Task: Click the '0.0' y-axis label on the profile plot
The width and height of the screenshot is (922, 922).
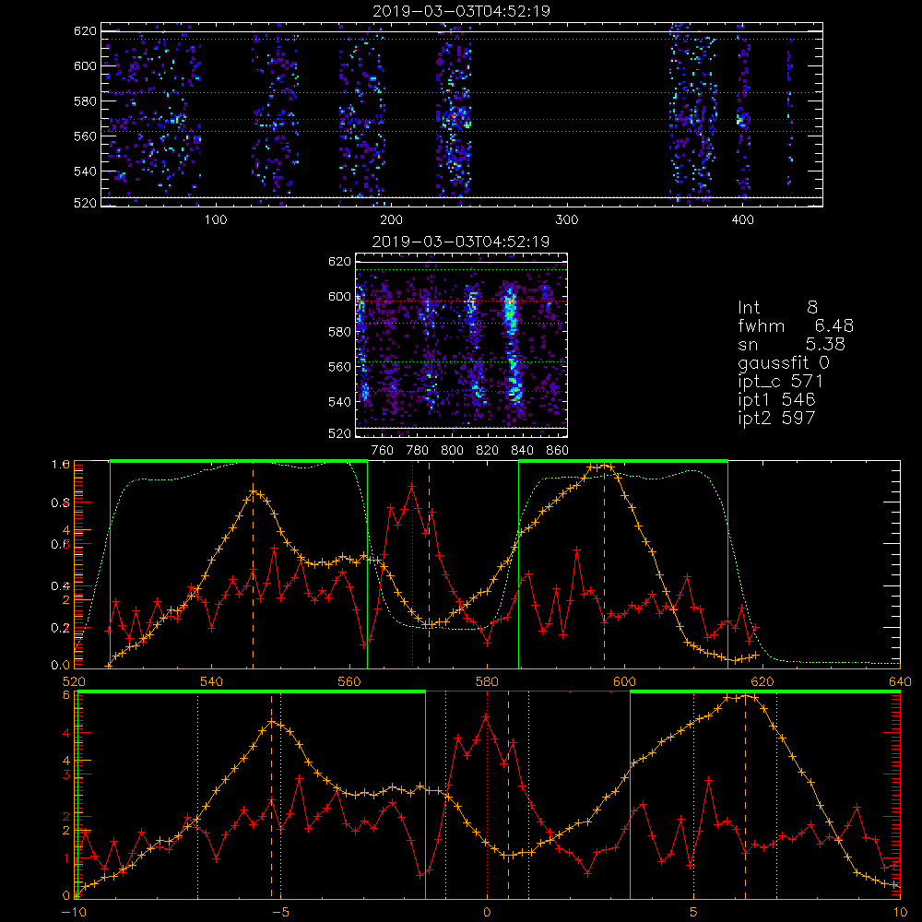Action: (60, 665)
